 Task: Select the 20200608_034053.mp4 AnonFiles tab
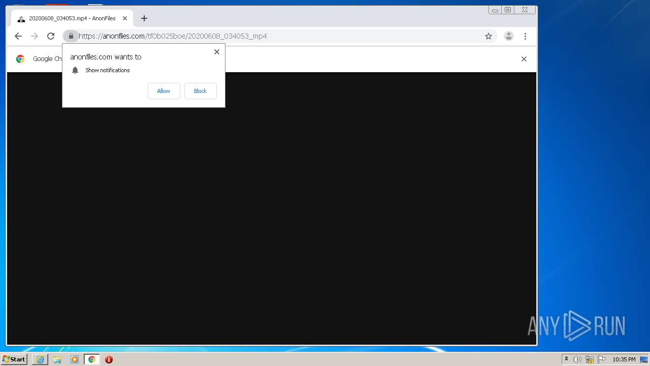[x=72, y=18]
